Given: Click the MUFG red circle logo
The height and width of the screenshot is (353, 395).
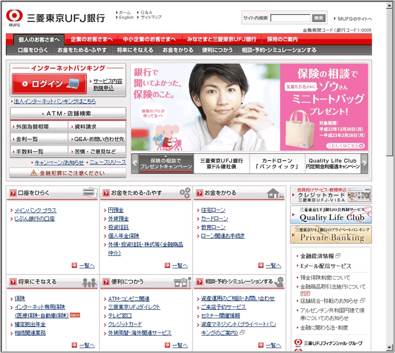Looking at the screenshot, I should point(14,16).
